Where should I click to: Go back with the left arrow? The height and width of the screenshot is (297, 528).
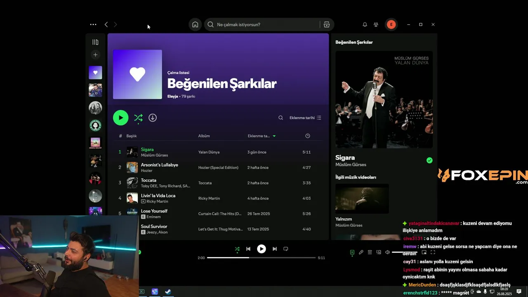click(x=106, y=25)
